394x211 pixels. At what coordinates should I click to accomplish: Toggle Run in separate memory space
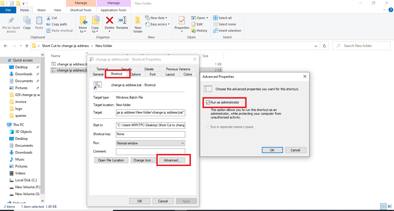[208, 127]
